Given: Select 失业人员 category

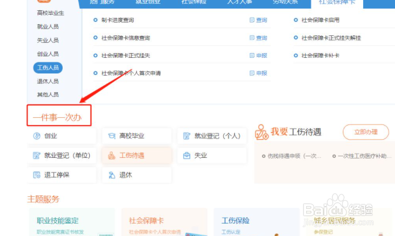Looking at the screenshot, I should tap(47, 40).
